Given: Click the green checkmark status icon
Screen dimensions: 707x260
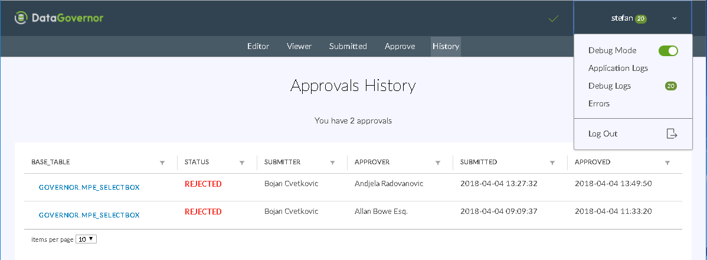Looking at the screenshot, I should pyautogui.click(x=553, y=19).
